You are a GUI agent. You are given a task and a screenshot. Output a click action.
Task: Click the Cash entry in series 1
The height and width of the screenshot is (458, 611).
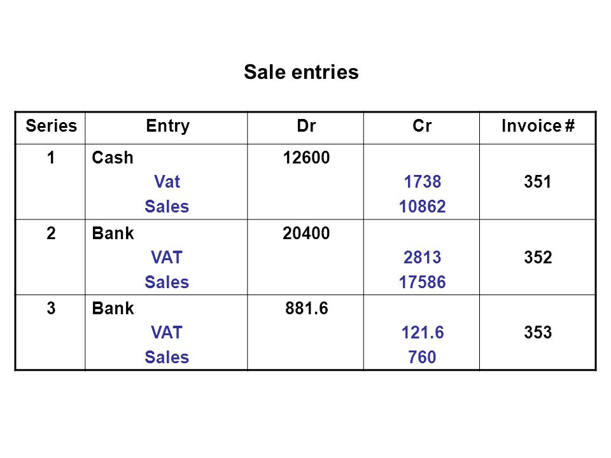113,158
